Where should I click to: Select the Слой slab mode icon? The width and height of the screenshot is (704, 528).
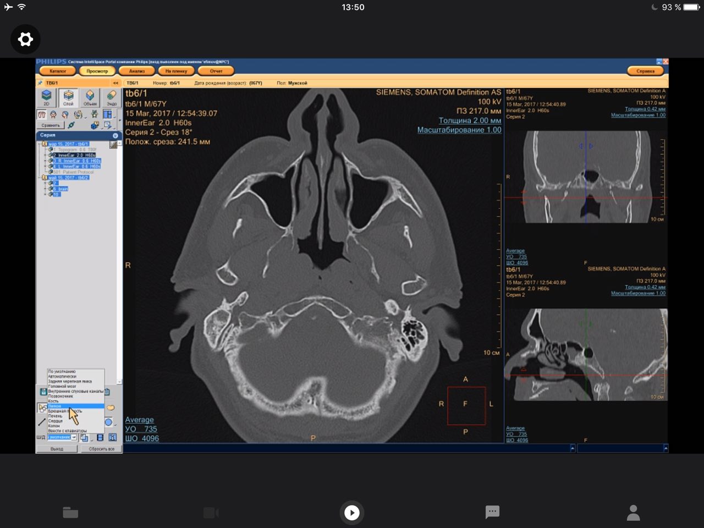[68, 97]
